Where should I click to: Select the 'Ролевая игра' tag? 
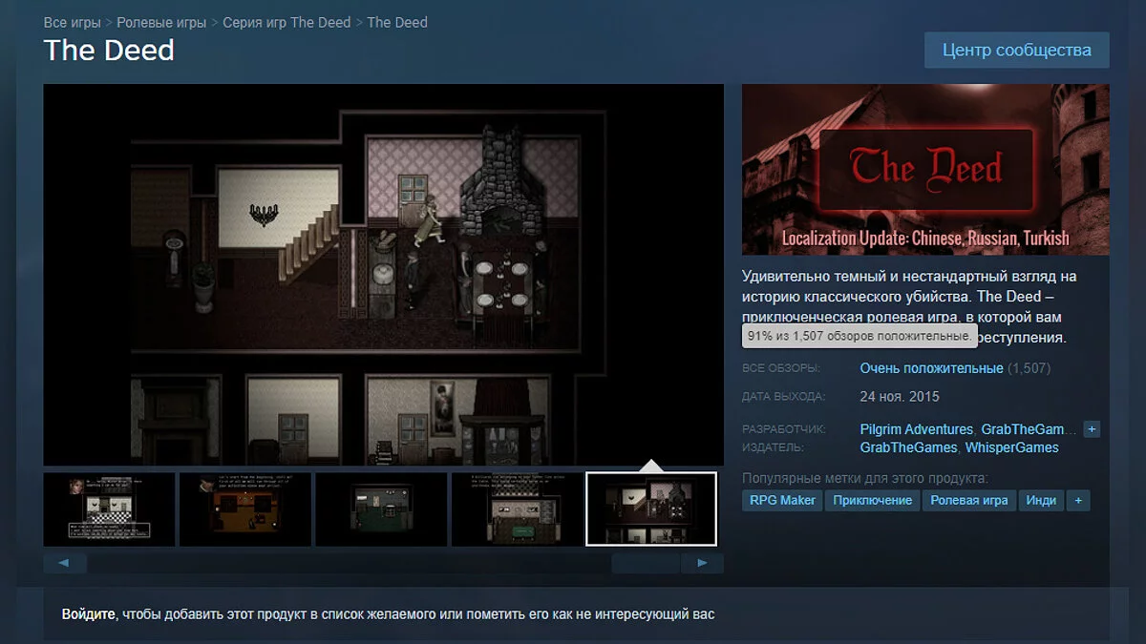point(969,500)
